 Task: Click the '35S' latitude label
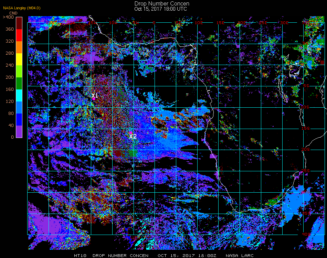306,213
